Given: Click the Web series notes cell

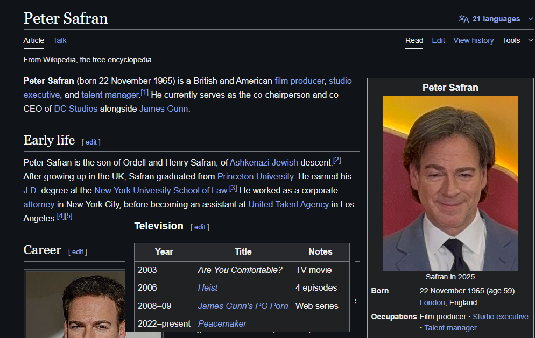Looking at the screenshot, I should tap(320, 306).
